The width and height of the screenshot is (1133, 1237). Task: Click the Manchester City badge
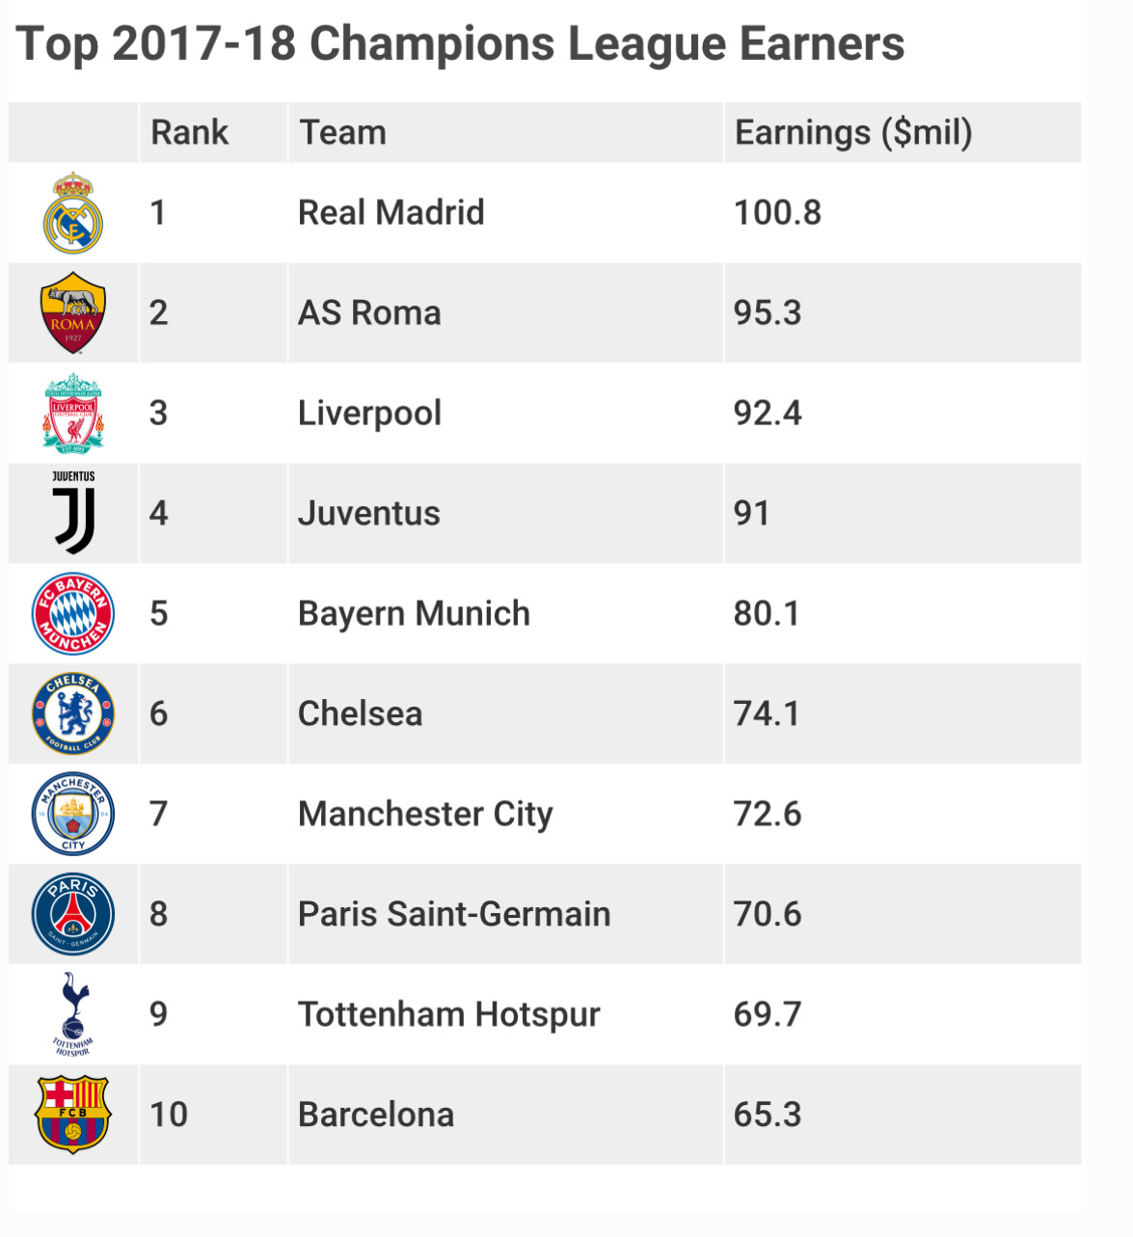pyautogui.click(x=73, y=815)
